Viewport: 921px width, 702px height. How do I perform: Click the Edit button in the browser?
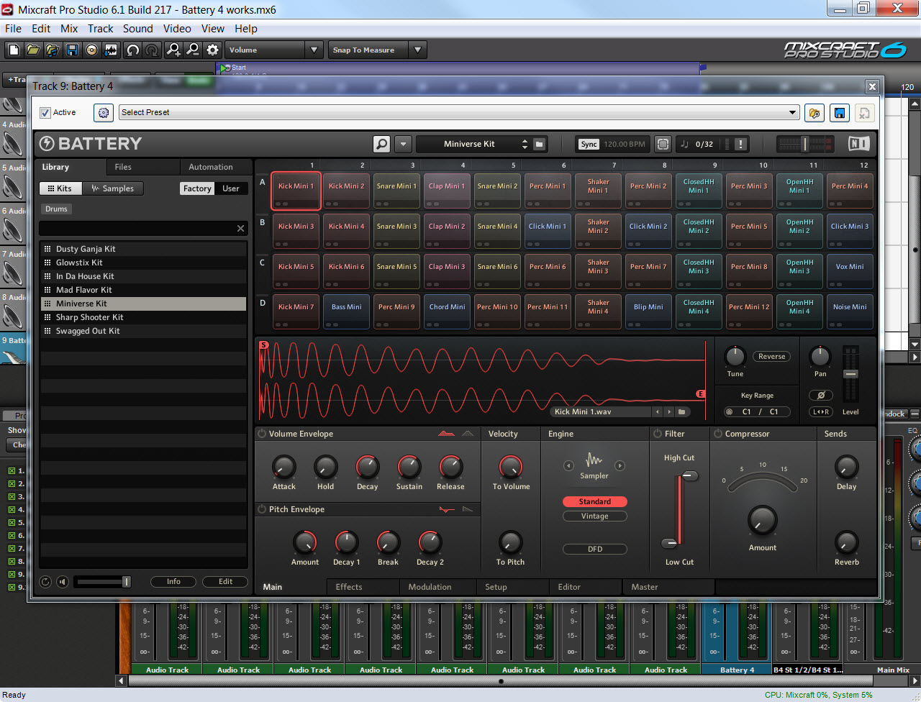[225, 582]
